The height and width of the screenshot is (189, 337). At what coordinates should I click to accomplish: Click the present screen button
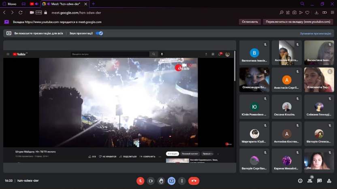point(172,181)
